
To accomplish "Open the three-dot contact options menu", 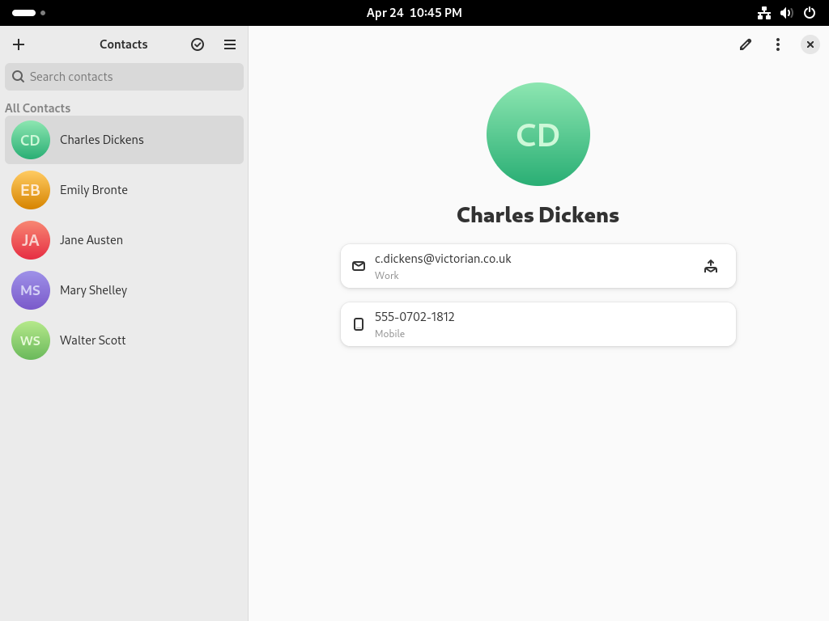I will coord(778,44).
